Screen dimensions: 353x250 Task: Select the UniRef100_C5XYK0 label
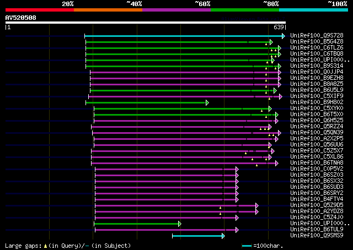[x=317, y=108]
